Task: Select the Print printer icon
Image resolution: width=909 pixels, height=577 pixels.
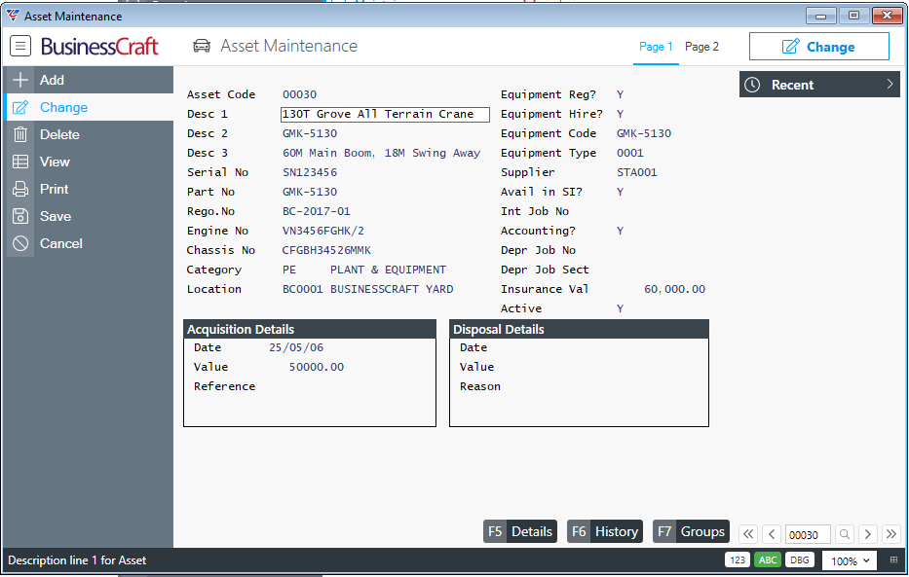Action: pyautogui.click(x=20, y=189)
